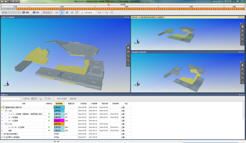Open the grid settings icon in toolbar
Image resolution: width=246 pixels, height=143 pixels.
(77, 12)
